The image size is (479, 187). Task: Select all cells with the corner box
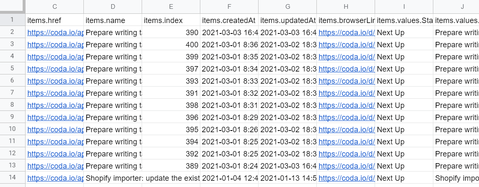(x=12, y=6)
